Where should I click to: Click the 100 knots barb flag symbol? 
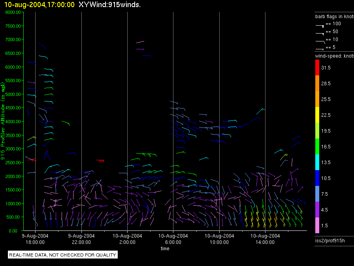click(x=320, y=25)
